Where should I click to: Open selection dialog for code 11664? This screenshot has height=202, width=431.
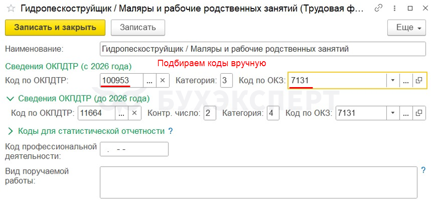121,113
